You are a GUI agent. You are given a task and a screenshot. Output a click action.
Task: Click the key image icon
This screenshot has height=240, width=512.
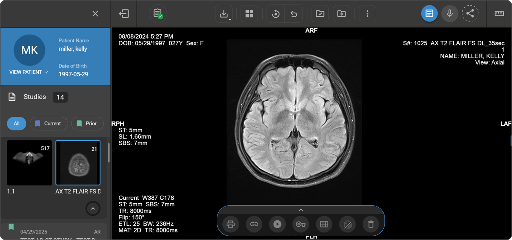pos(301,224)
